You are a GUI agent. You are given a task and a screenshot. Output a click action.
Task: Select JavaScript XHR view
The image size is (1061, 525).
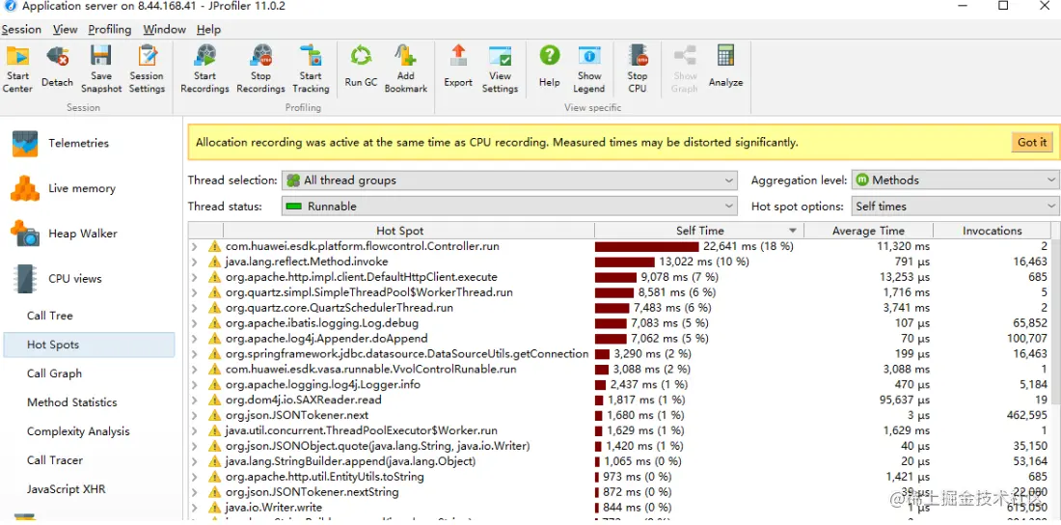pos(67,489)
